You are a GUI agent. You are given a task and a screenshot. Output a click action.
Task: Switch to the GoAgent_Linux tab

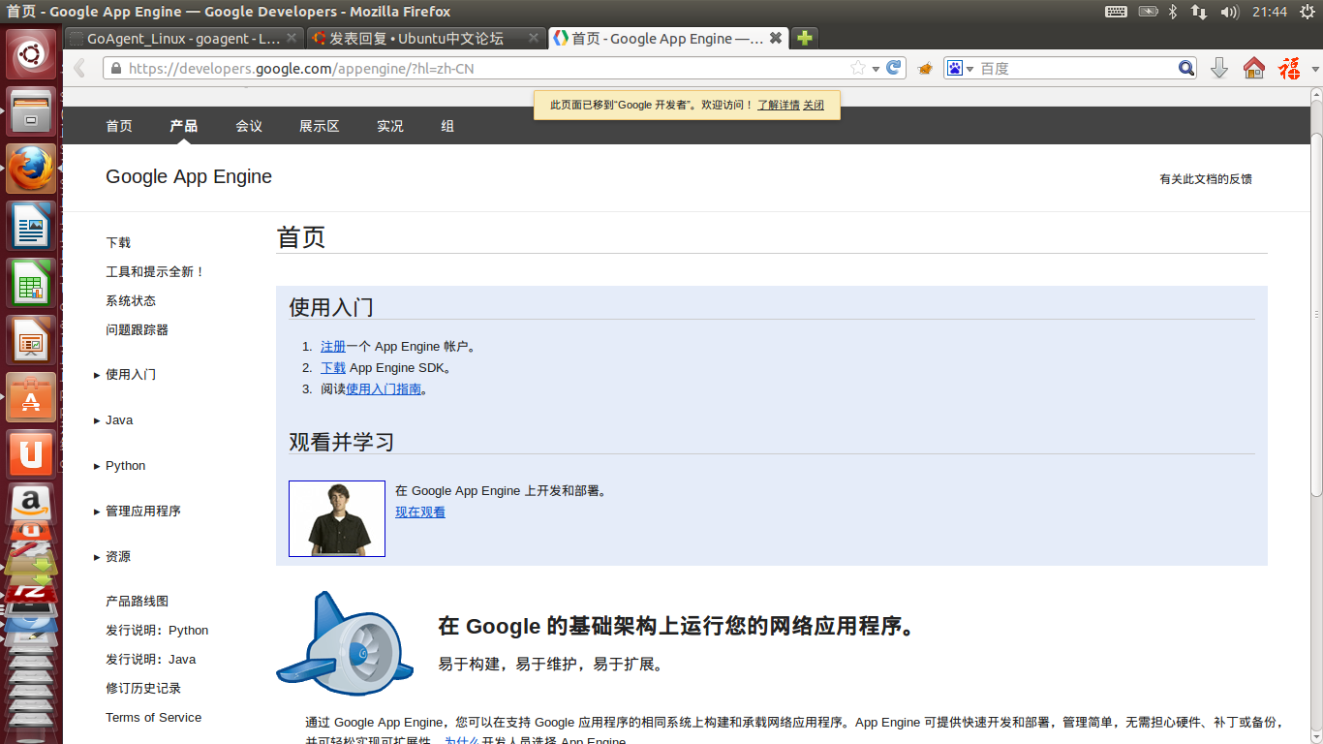[x=184, y=39]
